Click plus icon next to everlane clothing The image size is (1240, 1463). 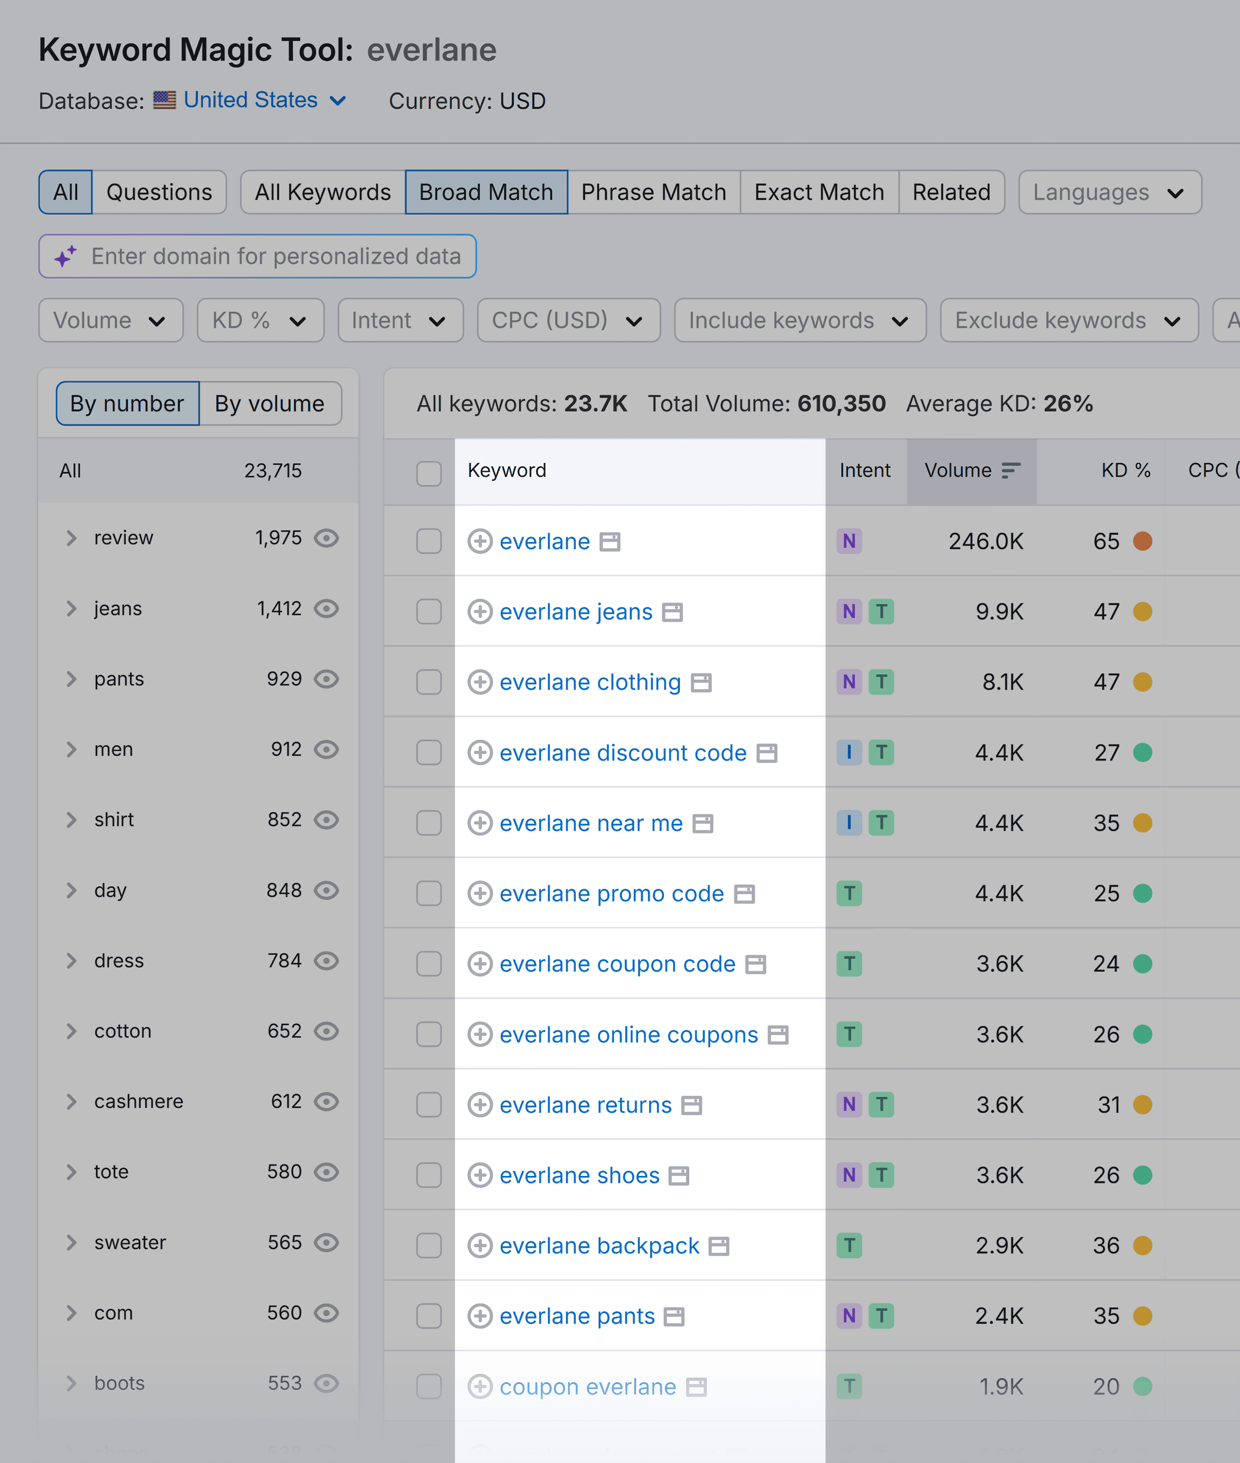pos(480,682)
